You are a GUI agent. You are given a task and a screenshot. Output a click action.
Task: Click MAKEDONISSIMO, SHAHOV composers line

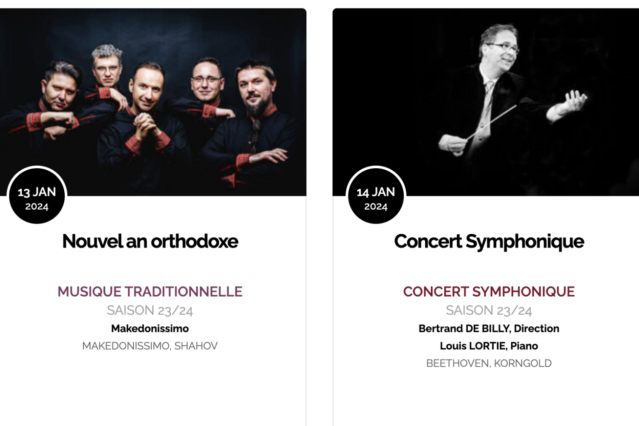(x=150, y=346)
